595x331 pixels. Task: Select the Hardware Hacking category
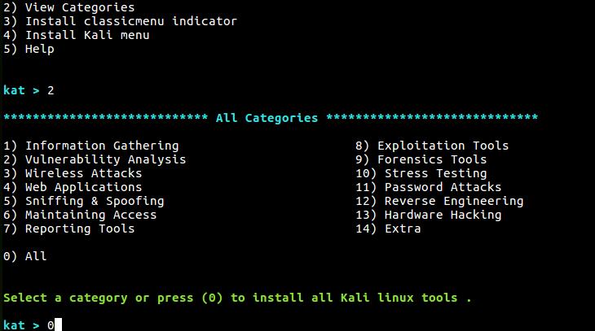(x=428, y=215)
